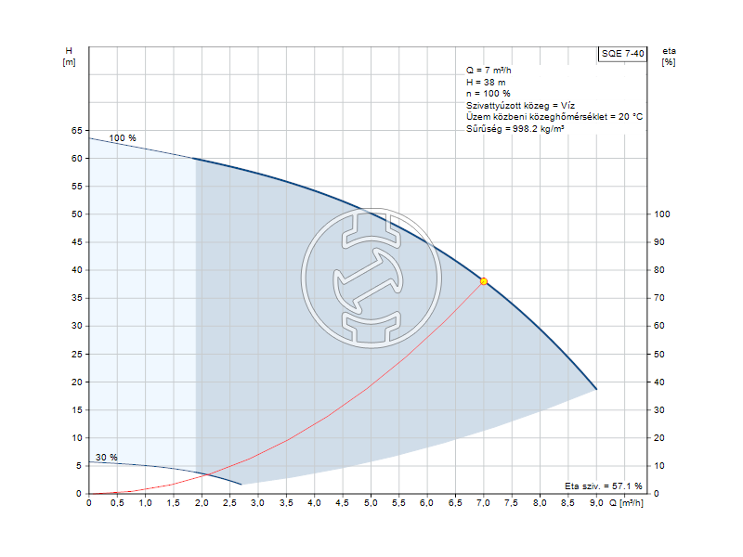Select the 30 % curve label

point(106,457)
